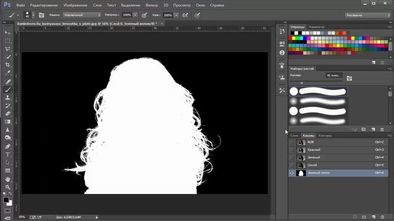Open the Info panel icon
Screen dimensions: 394x221
pyautogui.click(x=282, y=53)
